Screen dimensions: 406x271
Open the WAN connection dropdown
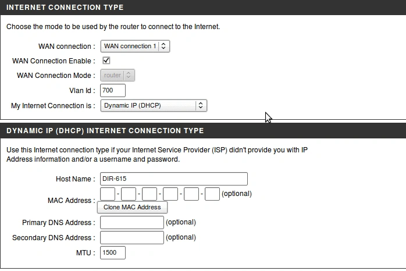point(135,47)
